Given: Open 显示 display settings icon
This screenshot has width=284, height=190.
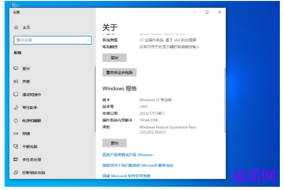Looking at the screenshot, I should click(x=16, y=68).
